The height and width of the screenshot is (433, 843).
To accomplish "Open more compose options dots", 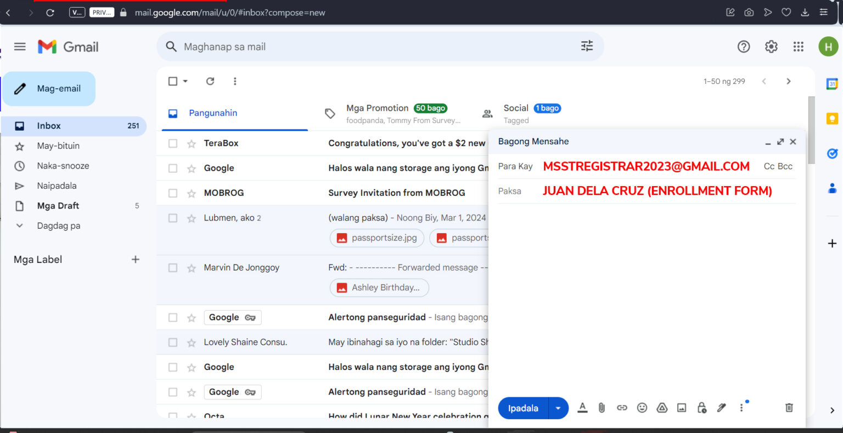I will tap(741, 408).
